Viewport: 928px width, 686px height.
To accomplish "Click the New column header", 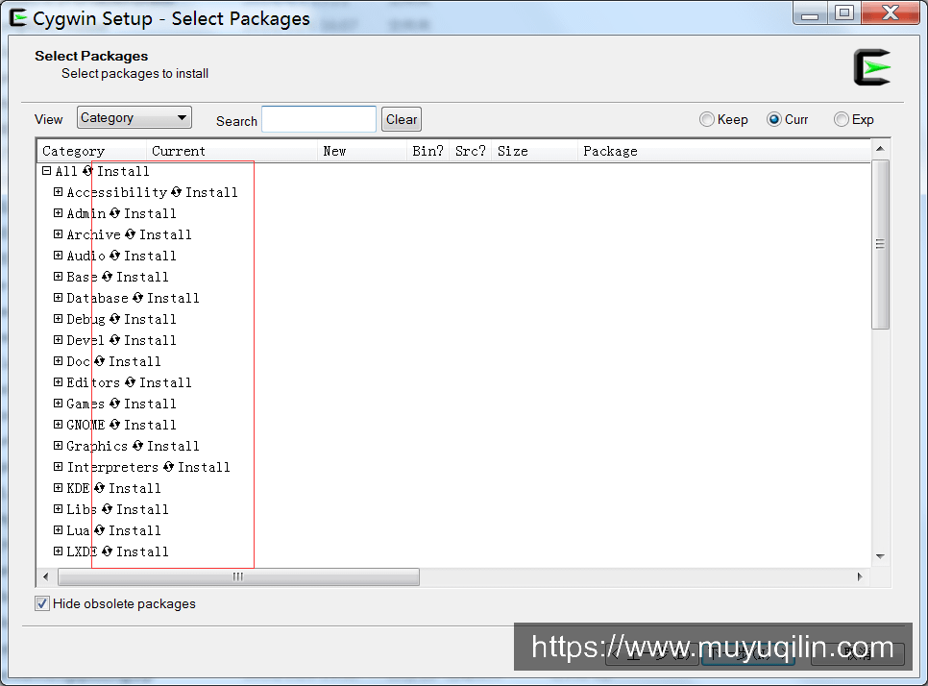I will 362,151.
